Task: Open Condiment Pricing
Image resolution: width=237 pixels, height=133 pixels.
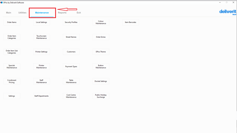Action: [12, 81]
